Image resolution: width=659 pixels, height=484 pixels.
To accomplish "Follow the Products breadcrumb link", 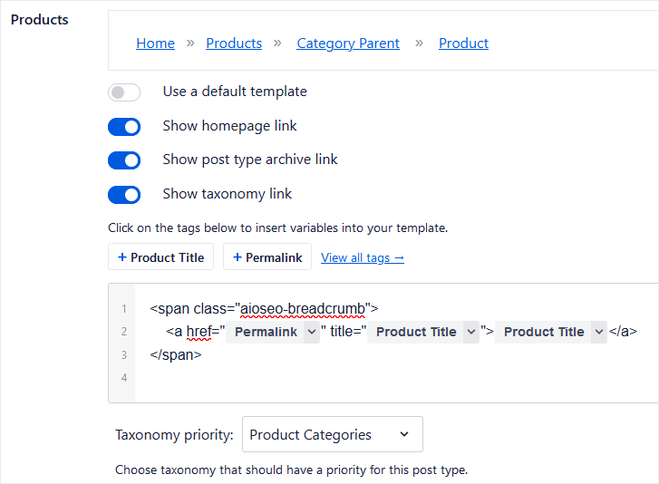I will click(234, 44).
